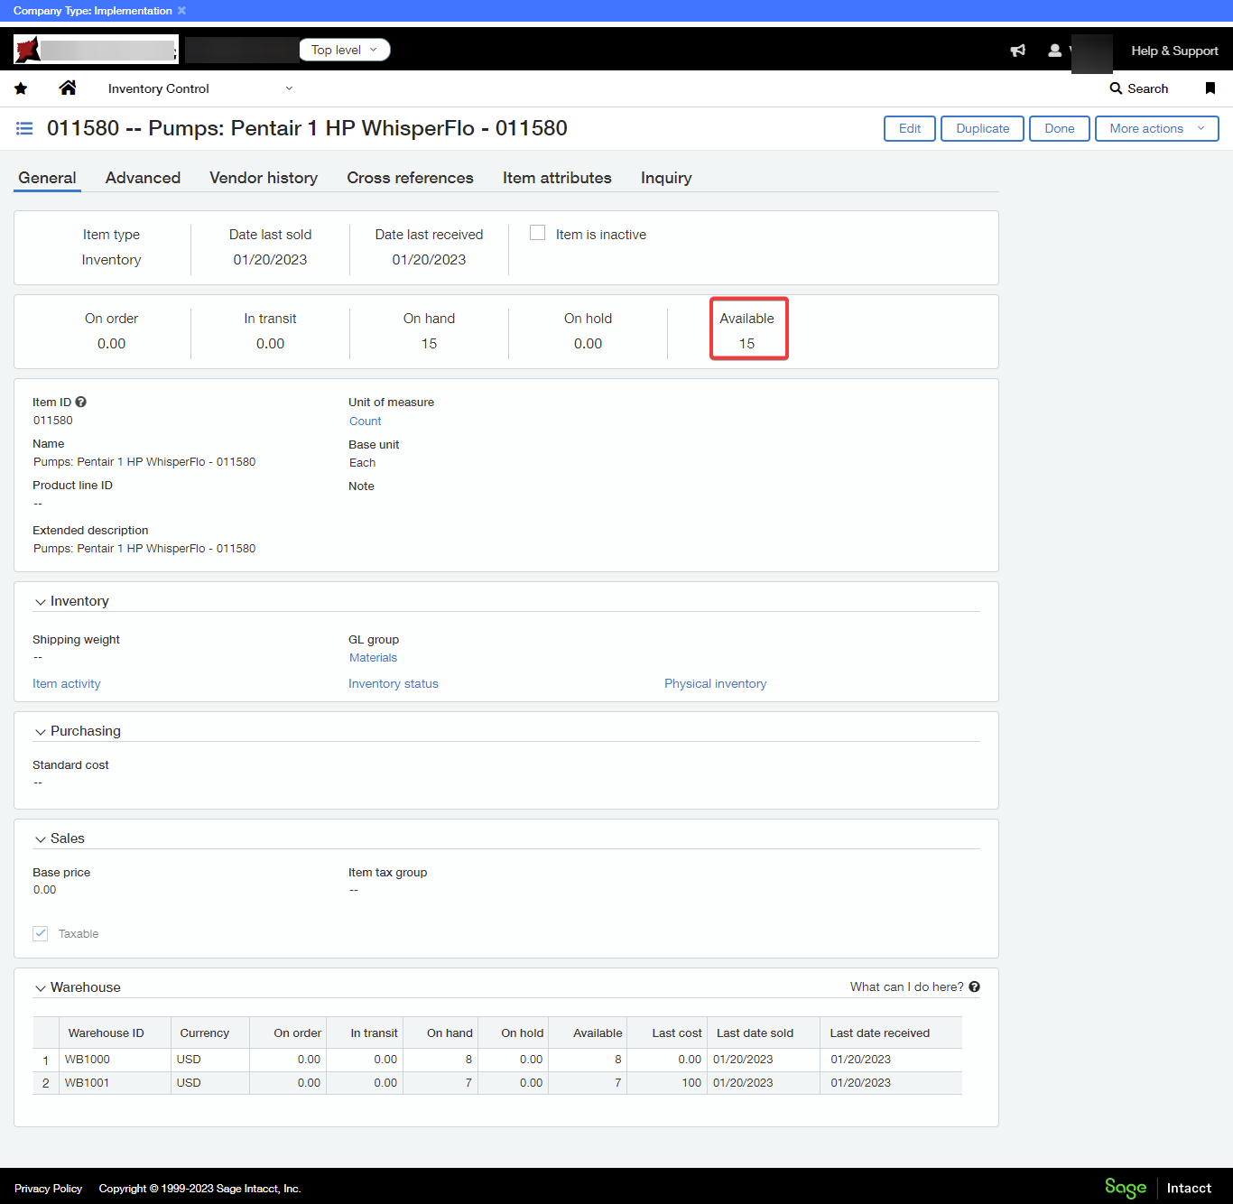Switch to the Vendor history tab
Image resolution: width=1233 pixels, height=1204 pixels.
pyautogui.click(x=264, y=178)
